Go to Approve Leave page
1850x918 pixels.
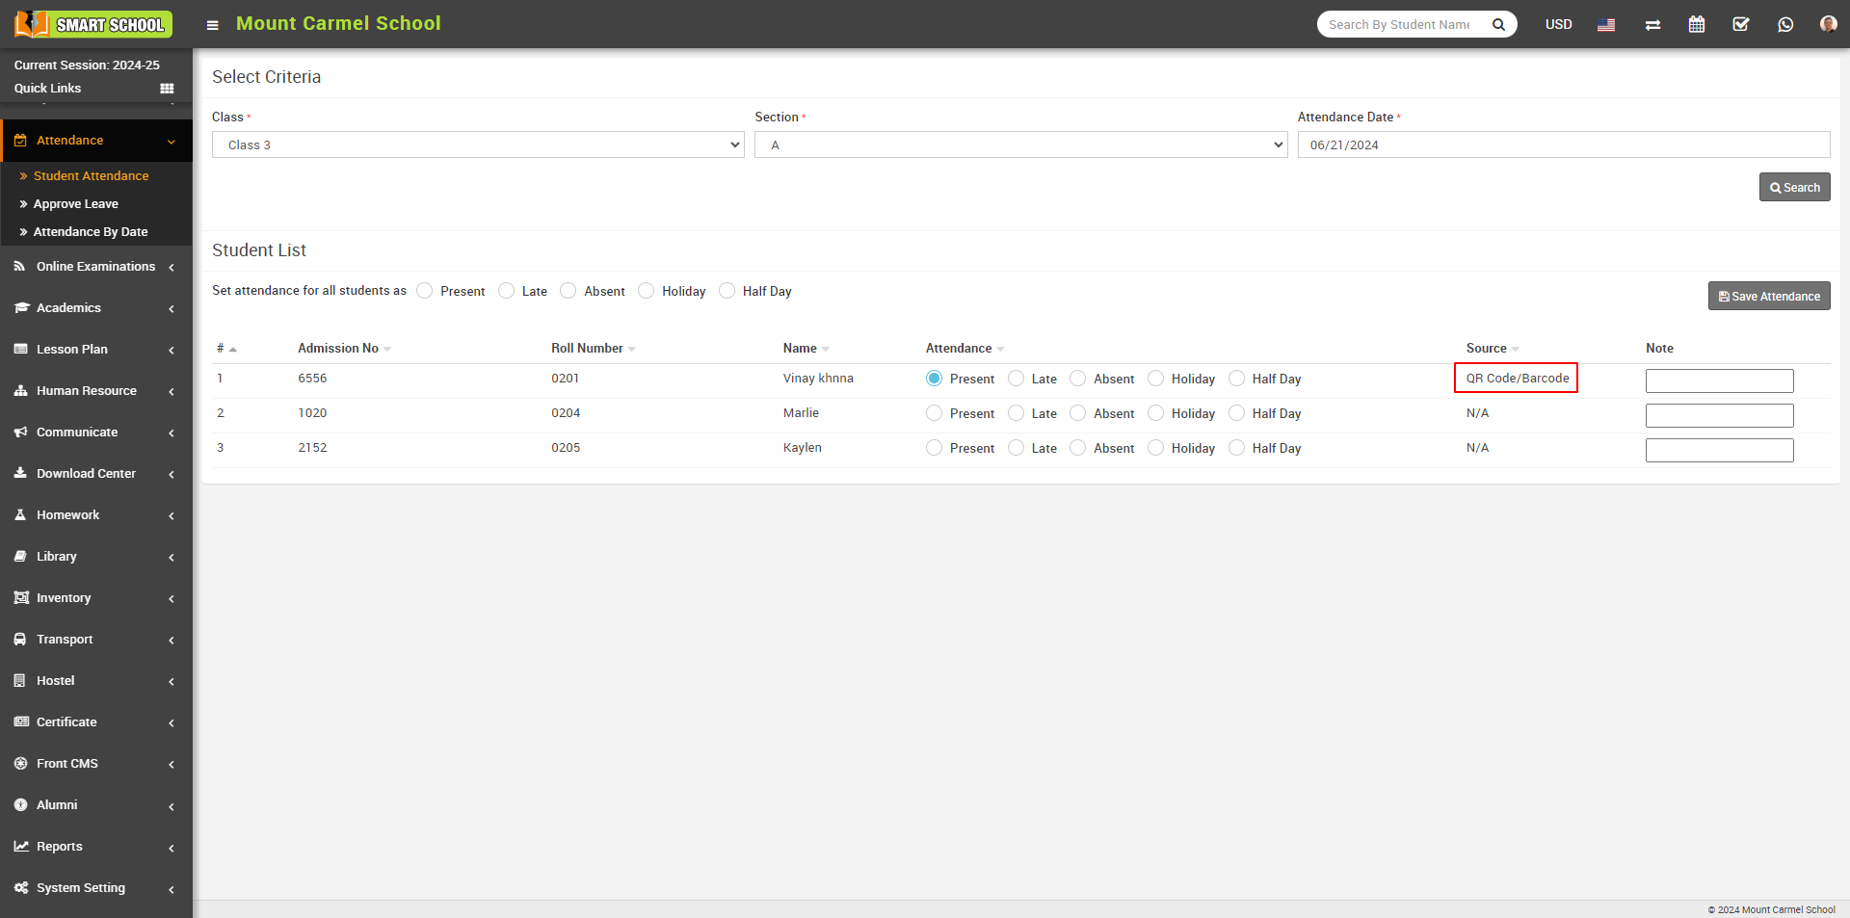coord(75,203)
